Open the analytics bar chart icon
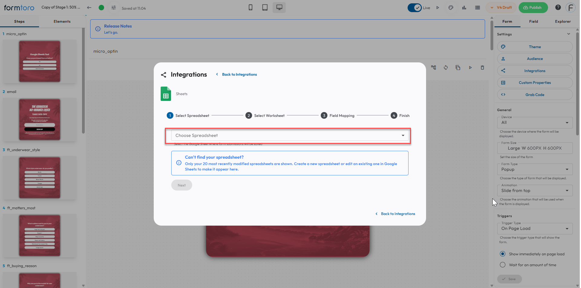The height and width of the screenshot is (288, 581). pyautogui.click(x=464, y=8)
